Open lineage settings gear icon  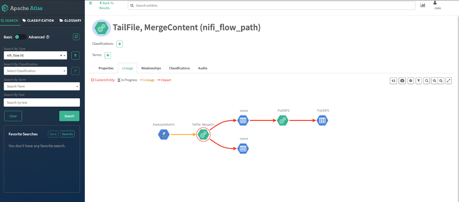pos(411,81)
